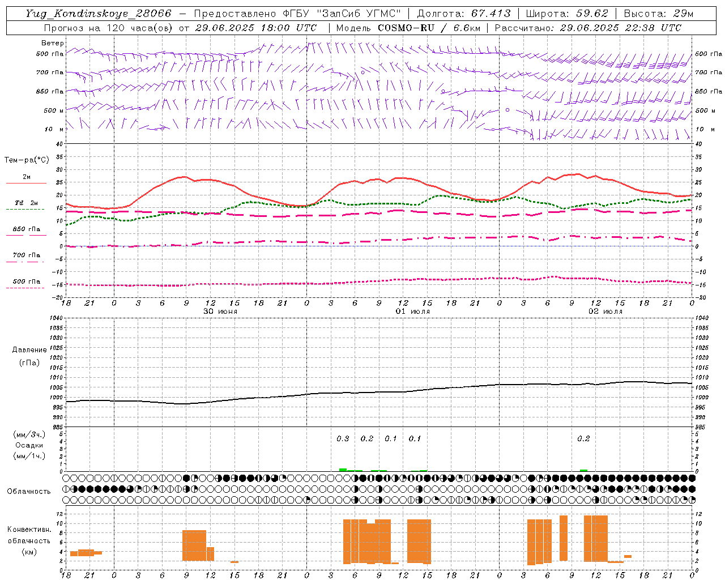This screenshot has width=725, height=580.
Task: Click the date label 01 июля
Action: 413,312
